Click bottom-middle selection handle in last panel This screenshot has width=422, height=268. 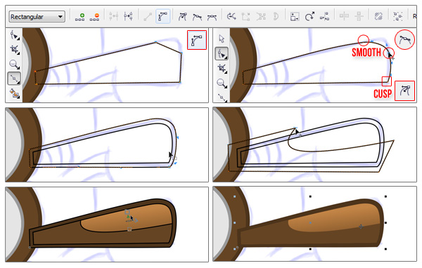click(x=310, y=249)
